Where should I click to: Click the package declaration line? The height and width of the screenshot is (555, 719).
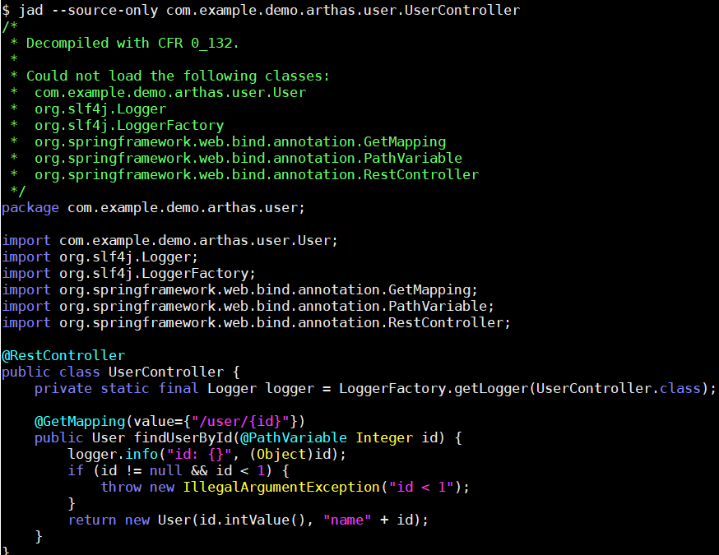click(153, 208)
